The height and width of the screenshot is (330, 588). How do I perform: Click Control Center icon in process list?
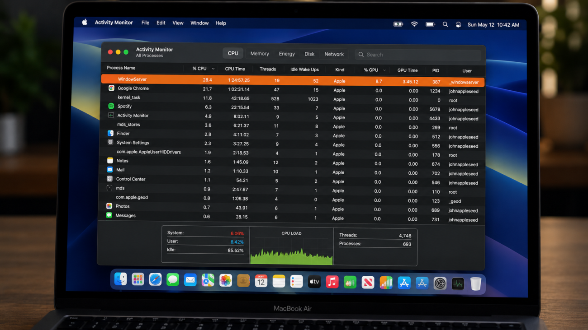(109, 179)
